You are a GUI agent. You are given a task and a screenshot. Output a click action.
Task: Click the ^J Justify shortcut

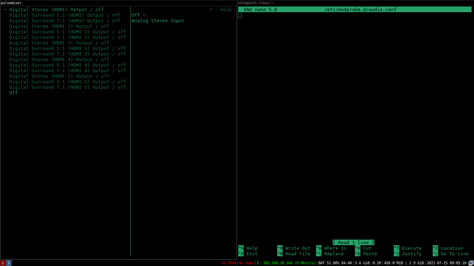click(408, 254)
